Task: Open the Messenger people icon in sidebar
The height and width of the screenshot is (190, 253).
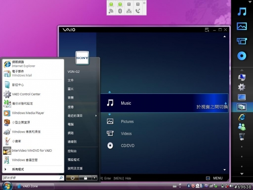Action: click(242, 127)
